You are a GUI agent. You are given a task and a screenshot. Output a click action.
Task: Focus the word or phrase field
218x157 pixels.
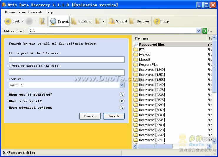pos(67,72)
